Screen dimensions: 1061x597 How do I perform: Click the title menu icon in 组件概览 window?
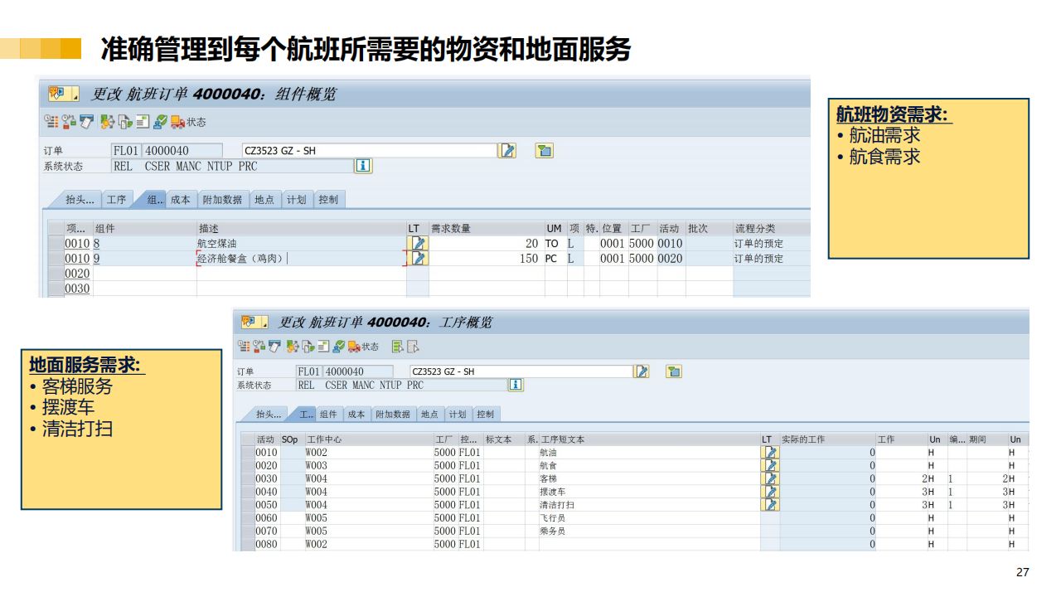tap(64, 94)
